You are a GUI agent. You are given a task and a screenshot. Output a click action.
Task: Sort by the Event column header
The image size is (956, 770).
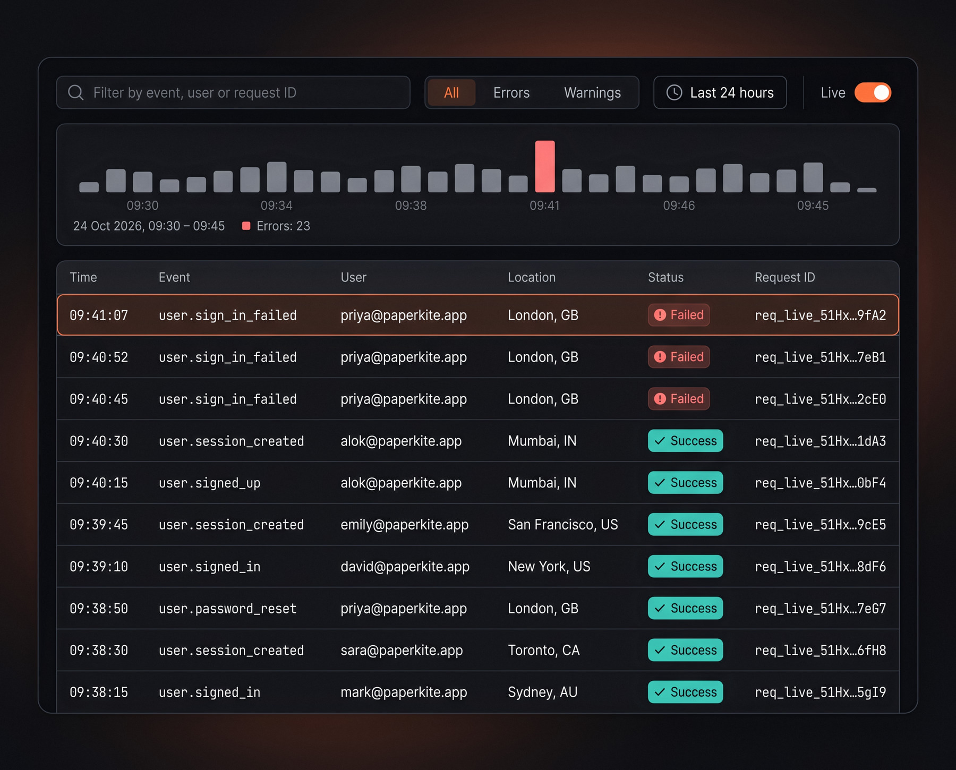(x=174, y=277)
